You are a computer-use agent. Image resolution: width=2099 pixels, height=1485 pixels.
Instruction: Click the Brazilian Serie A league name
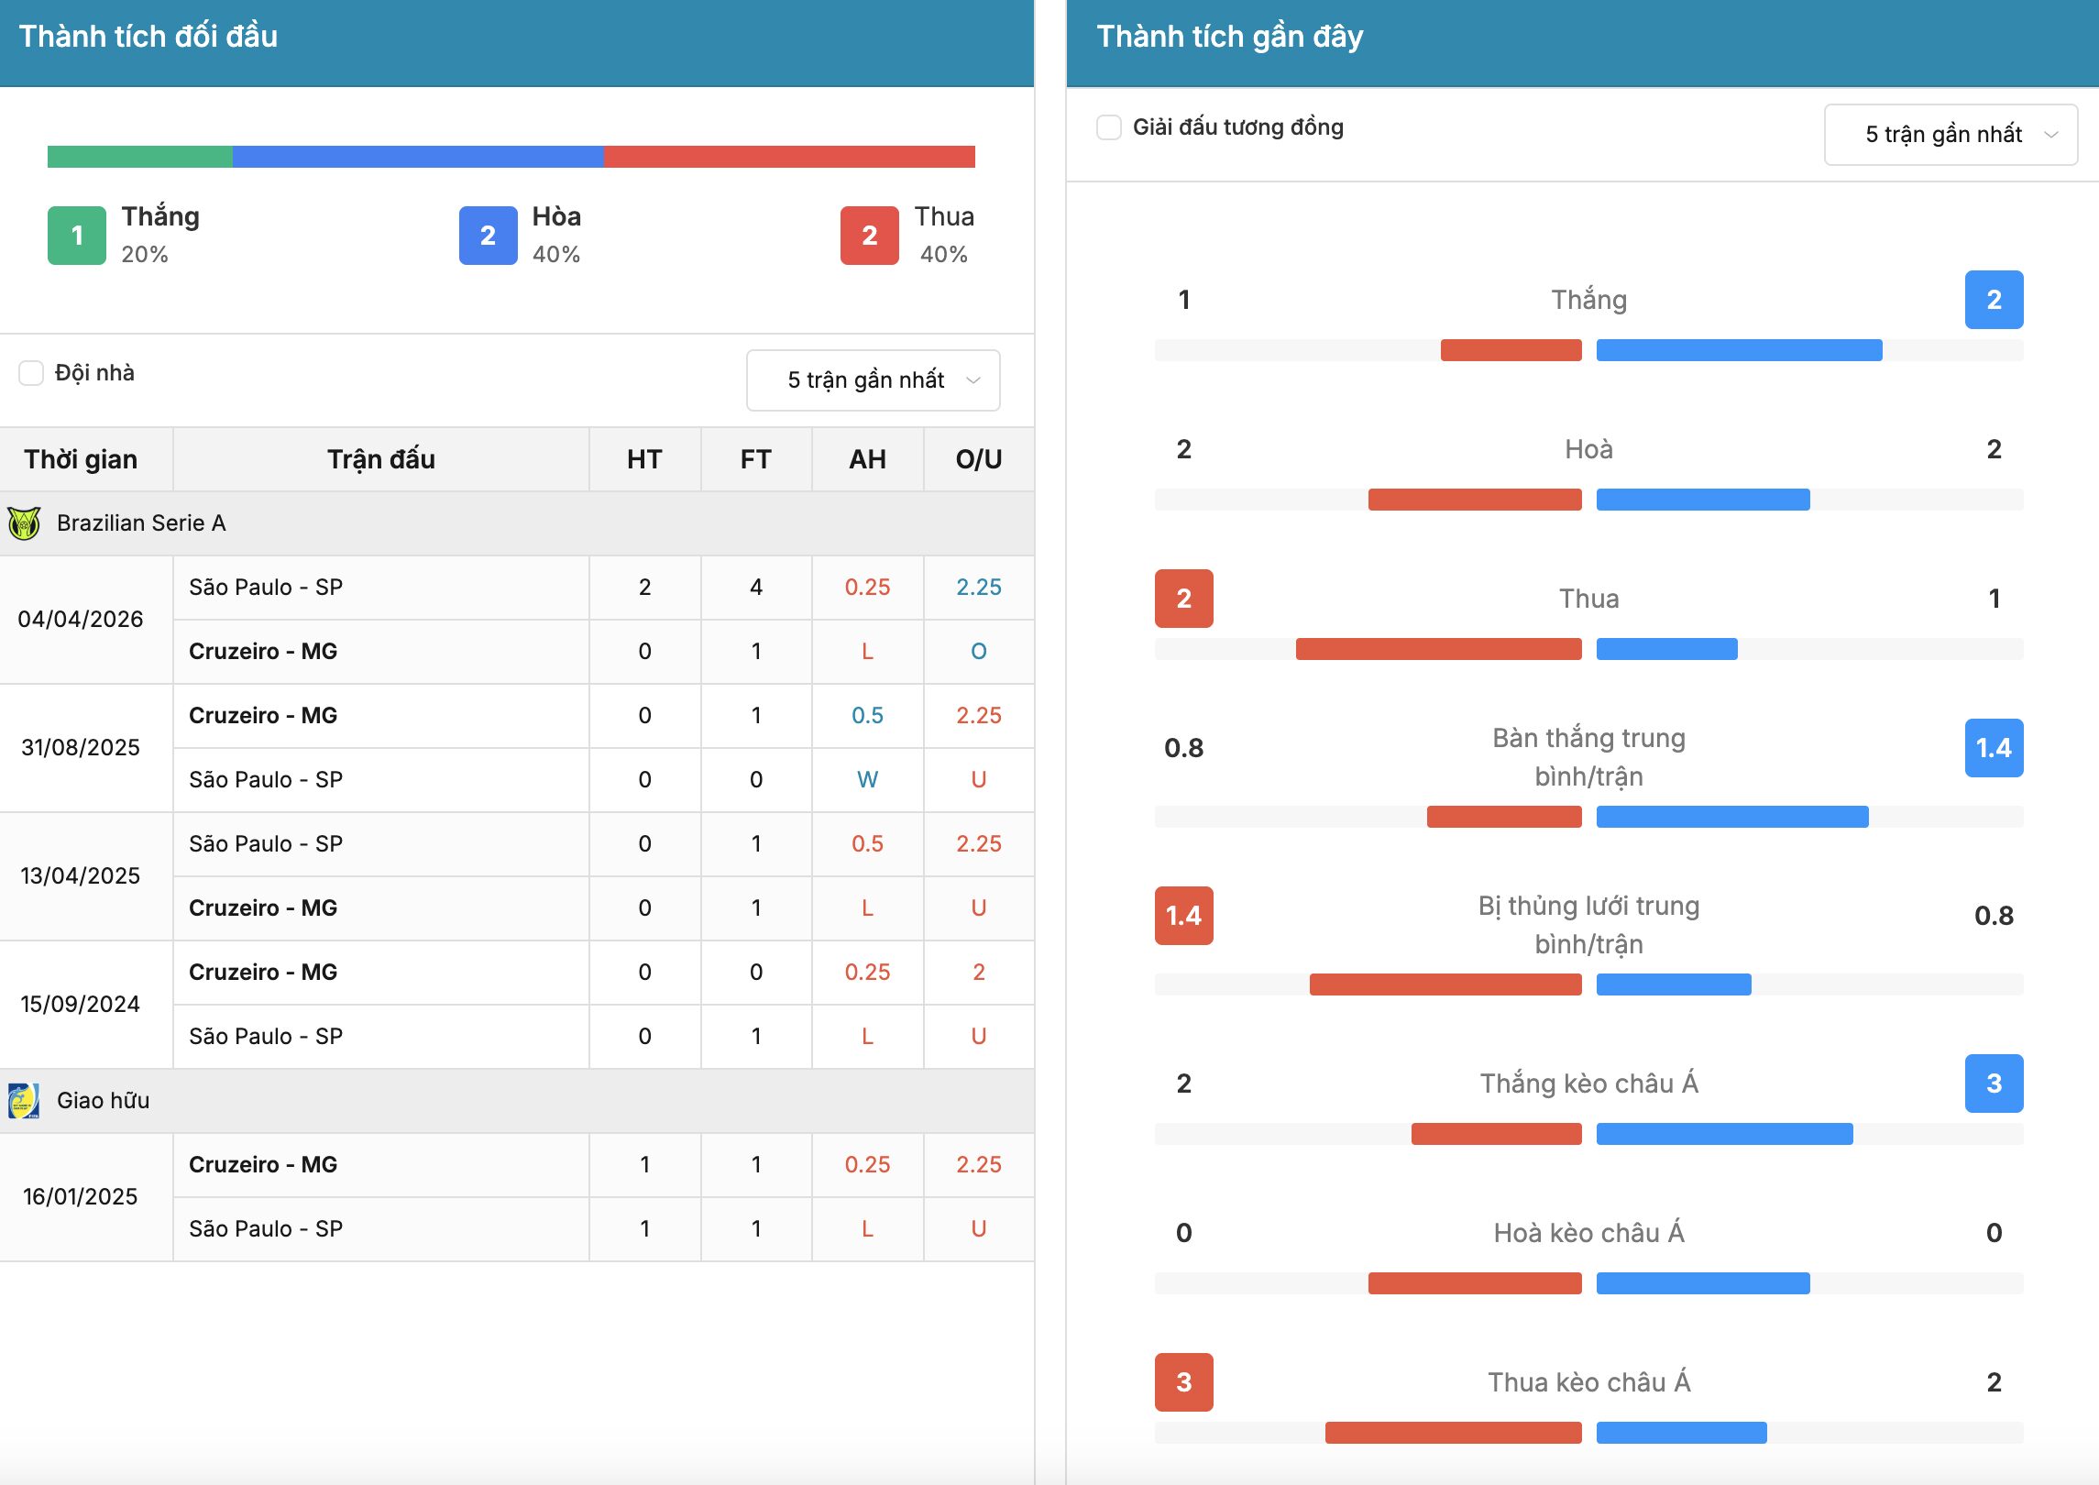(141, 523)
